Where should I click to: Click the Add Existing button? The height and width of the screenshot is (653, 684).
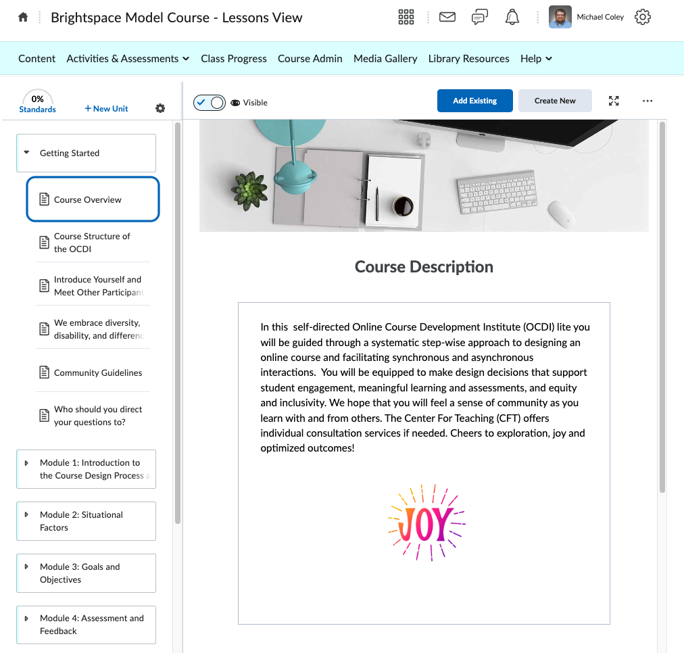474,101
